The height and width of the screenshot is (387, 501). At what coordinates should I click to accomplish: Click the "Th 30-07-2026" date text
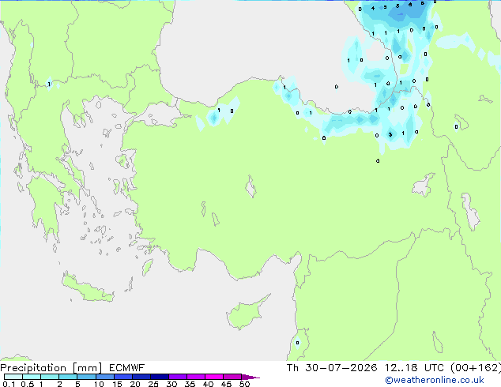[x=332, y=368]
